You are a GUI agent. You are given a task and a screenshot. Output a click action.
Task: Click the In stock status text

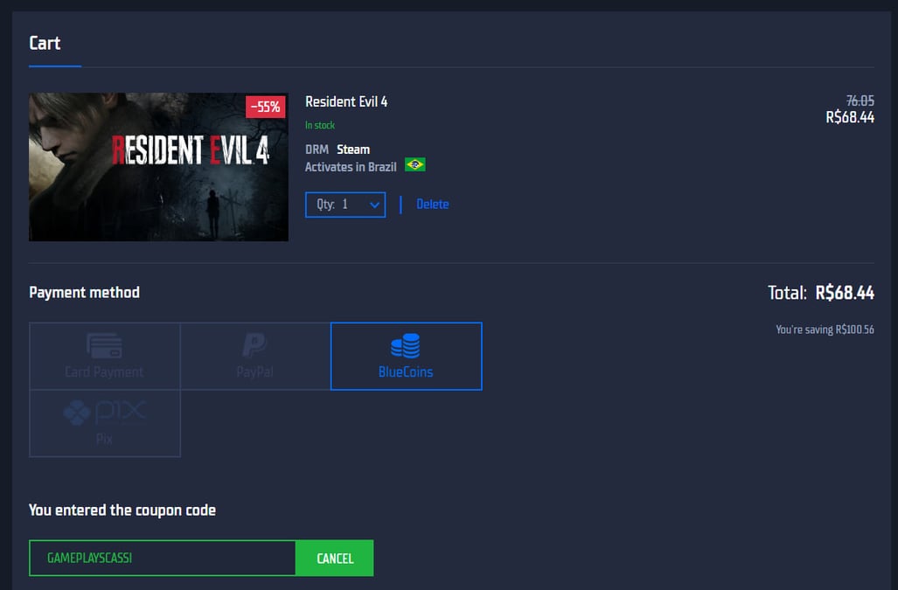coord(319,125)
